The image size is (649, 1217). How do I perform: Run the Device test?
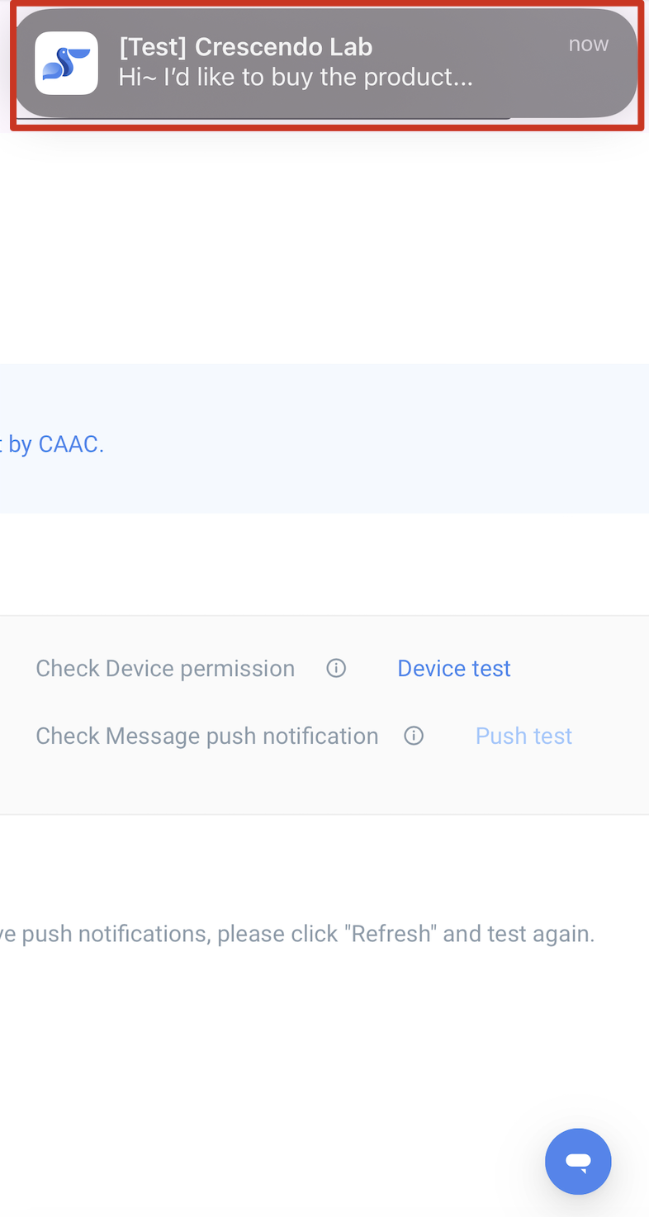tap(454, 668)
